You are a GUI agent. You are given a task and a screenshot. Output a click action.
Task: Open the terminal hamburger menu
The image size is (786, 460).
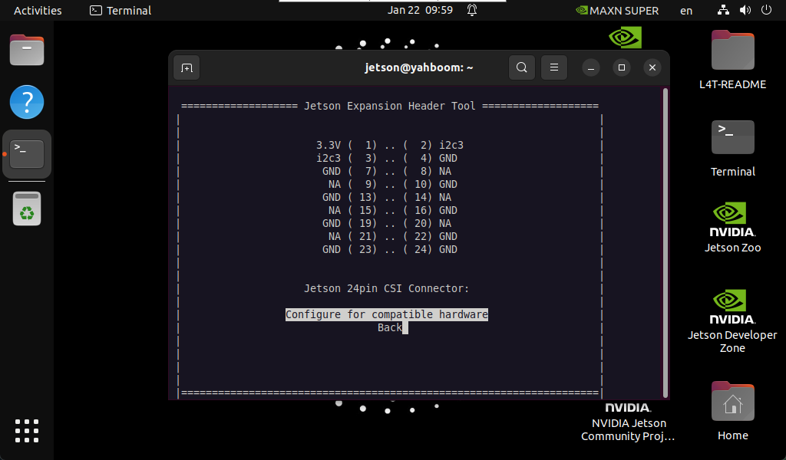[x=553, y=67]
